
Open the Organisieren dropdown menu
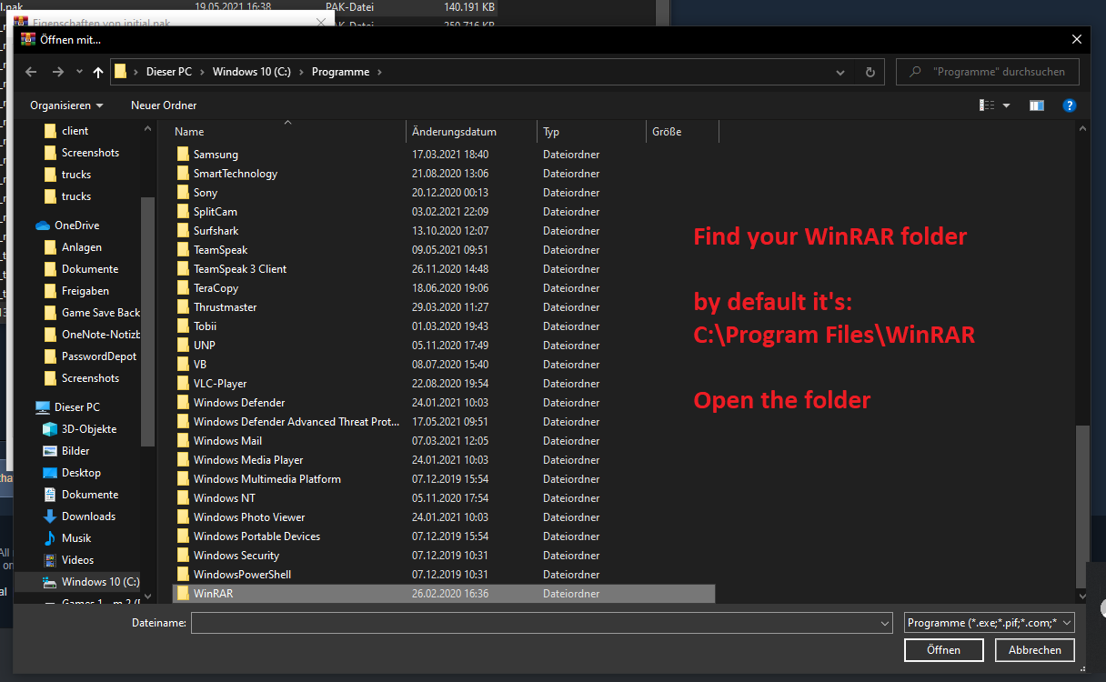tap(66, 105)
